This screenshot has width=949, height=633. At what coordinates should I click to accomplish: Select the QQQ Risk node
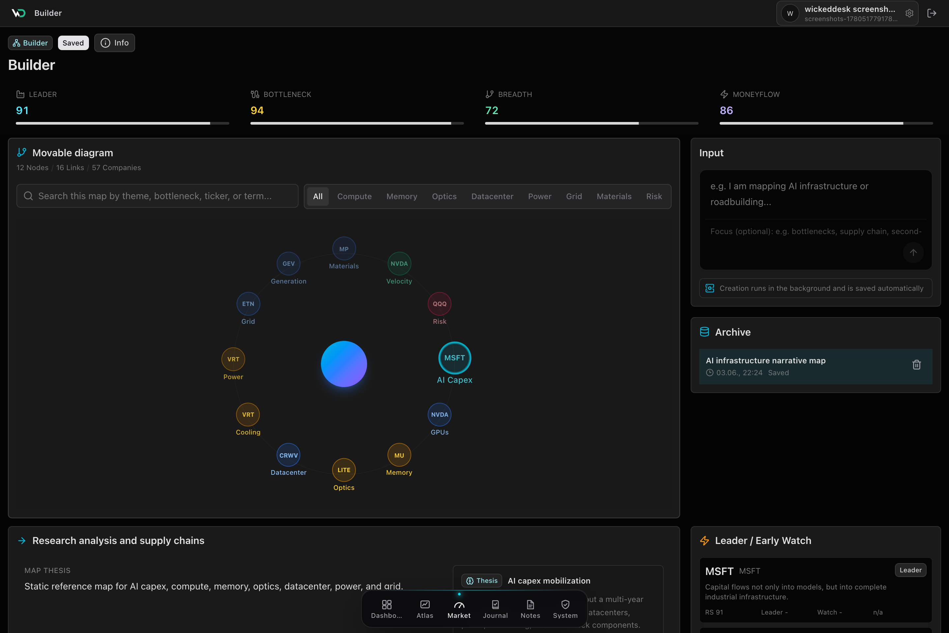439,304
